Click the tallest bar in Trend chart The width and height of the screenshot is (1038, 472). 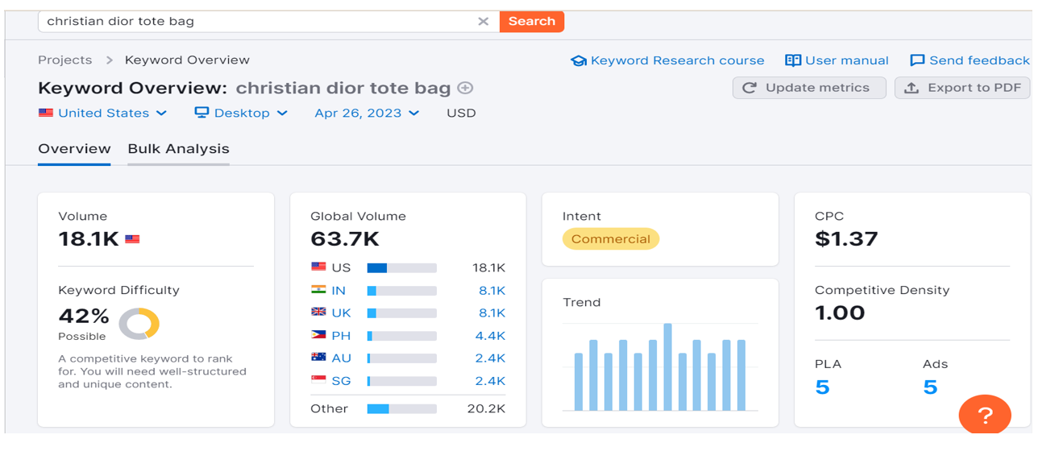pos(667,367)
